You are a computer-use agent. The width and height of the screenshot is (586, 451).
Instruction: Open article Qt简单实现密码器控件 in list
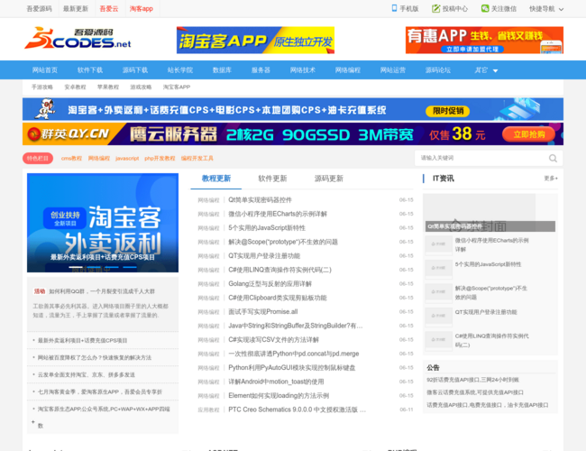[261, 200]
